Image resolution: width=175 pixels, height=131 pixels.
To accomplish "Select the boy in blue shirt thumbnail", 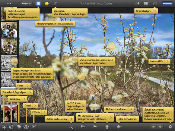I will coord(9,47).
